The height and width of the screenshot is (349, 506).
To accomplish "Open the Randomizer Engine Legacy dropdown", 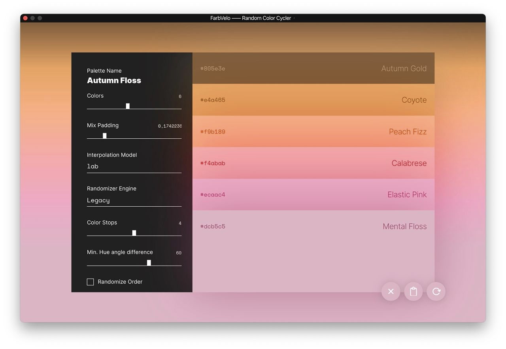I will point(134,200).
